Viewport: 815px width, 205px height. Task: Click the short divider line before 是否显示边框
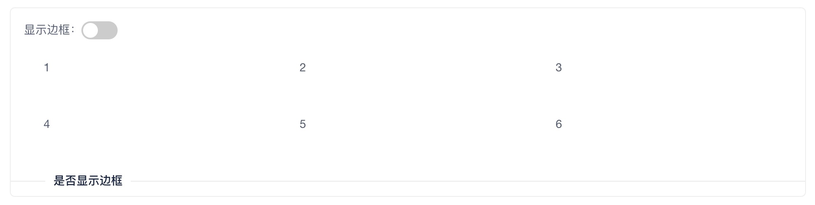(x=28, y=181)
